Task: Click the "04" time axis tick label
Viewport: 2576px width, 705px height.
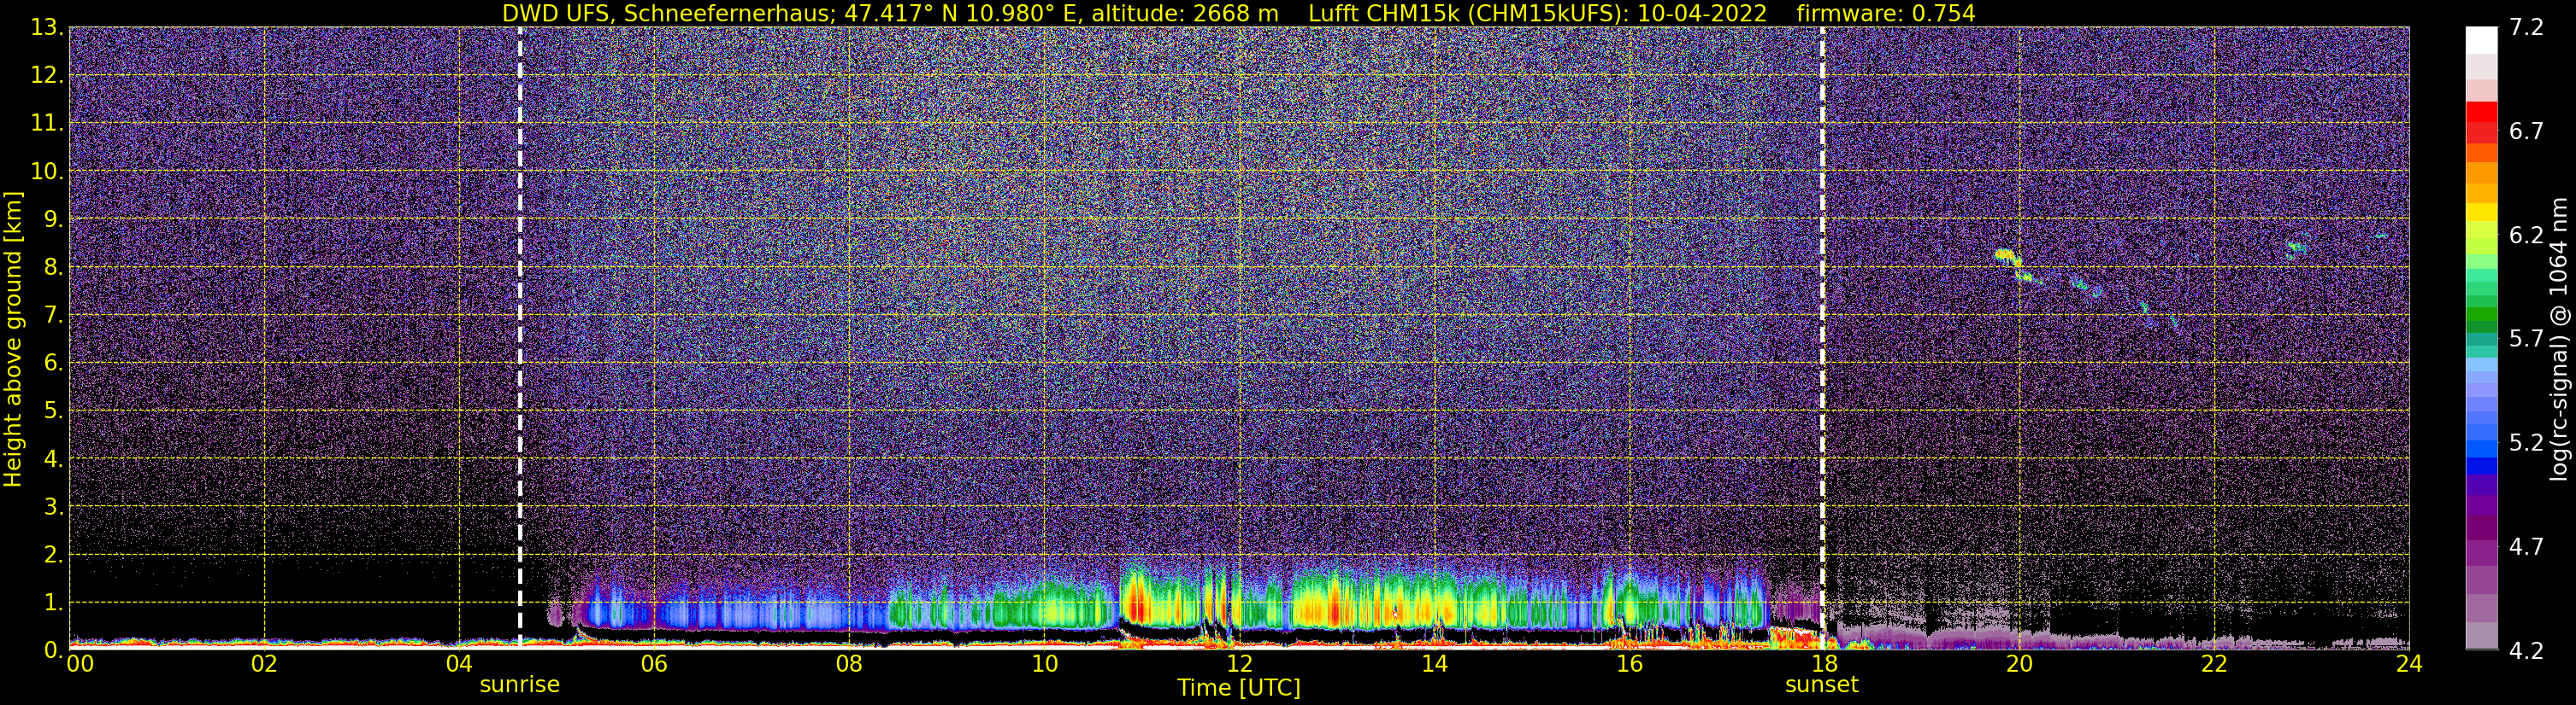Action: 459,664
